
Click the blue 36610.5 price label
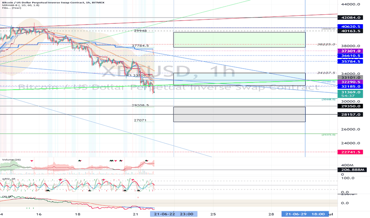pos(351,56)
